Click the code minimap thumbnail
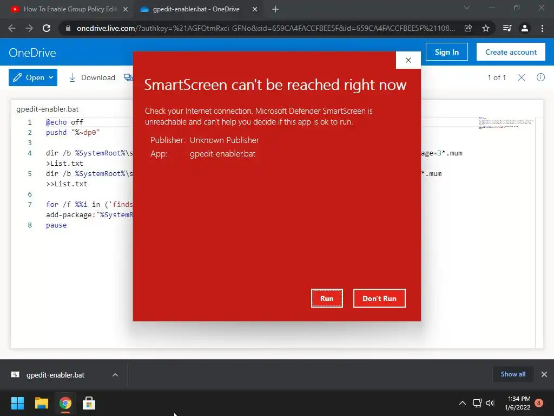This screenshot has height=416, width=554. point(506,123)
